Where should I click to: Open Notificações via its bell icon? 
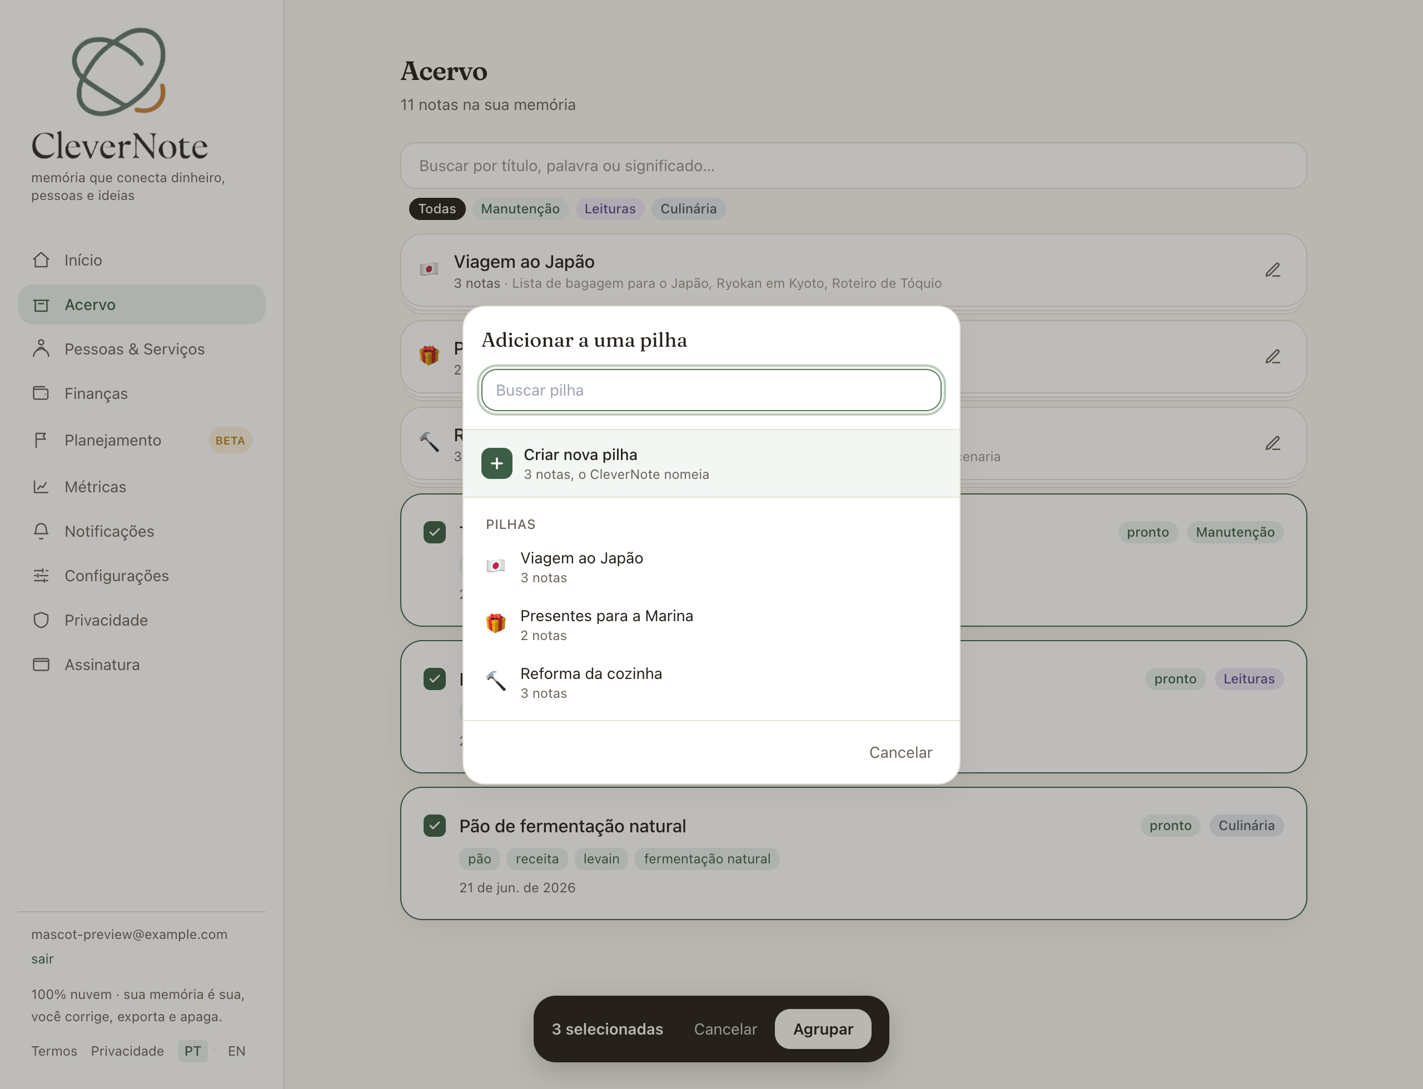(x=41, y=532)
